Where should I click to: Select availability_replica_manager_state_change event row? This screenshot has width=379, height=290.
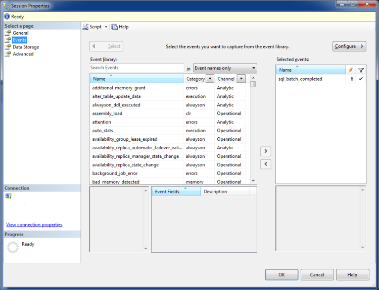click(167, 156)
